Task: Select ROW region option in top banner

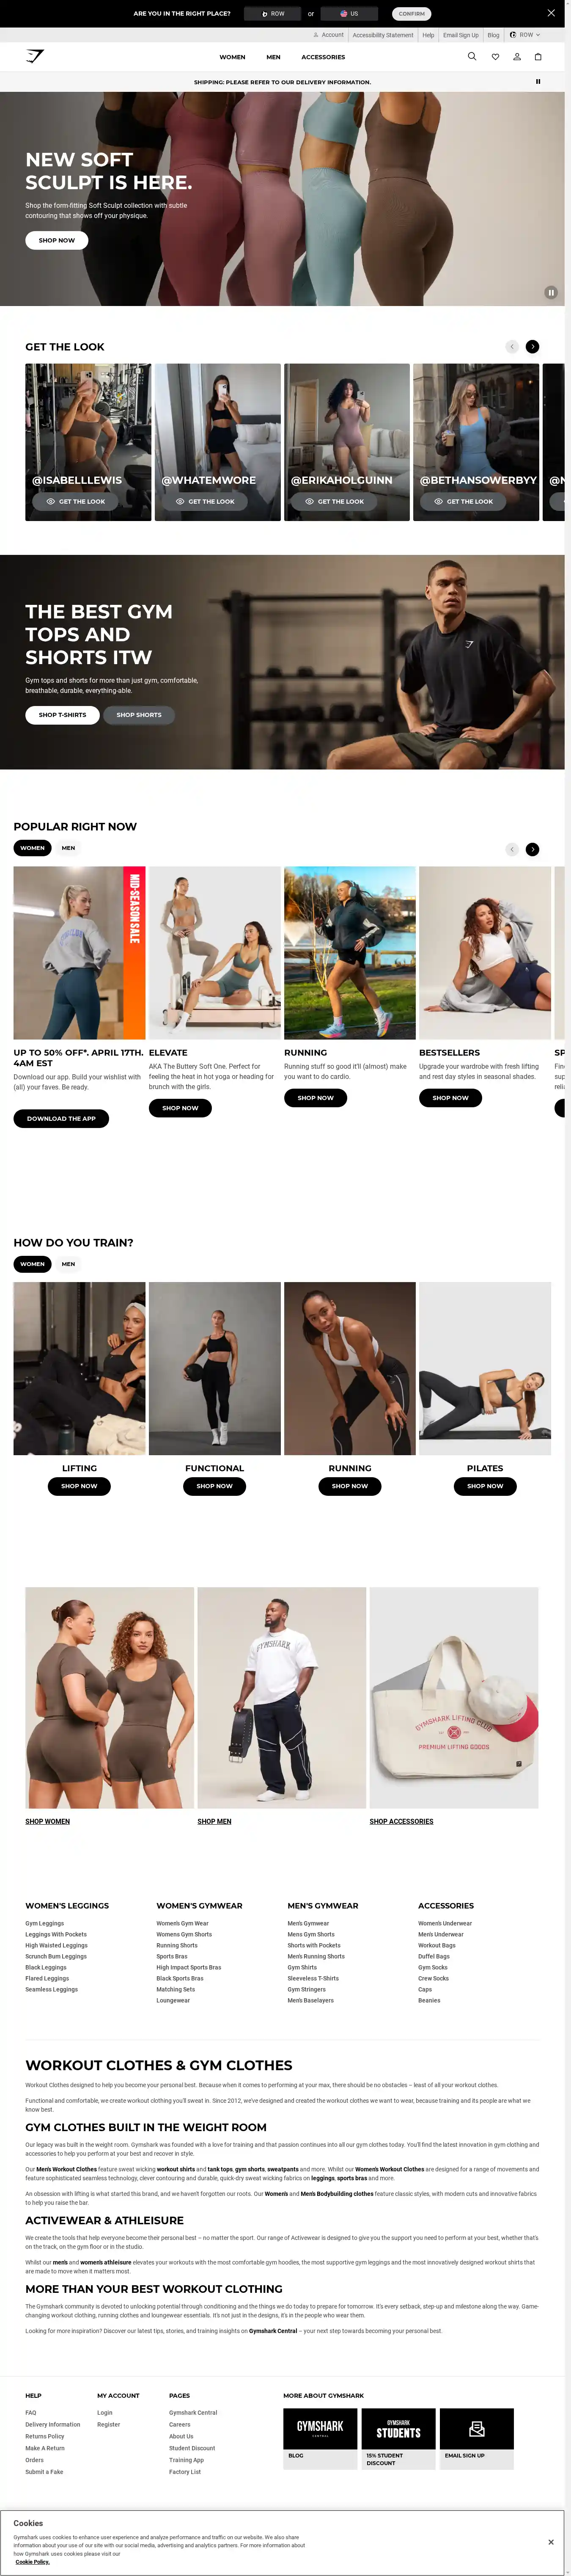Action: click(x=272, y=14)
